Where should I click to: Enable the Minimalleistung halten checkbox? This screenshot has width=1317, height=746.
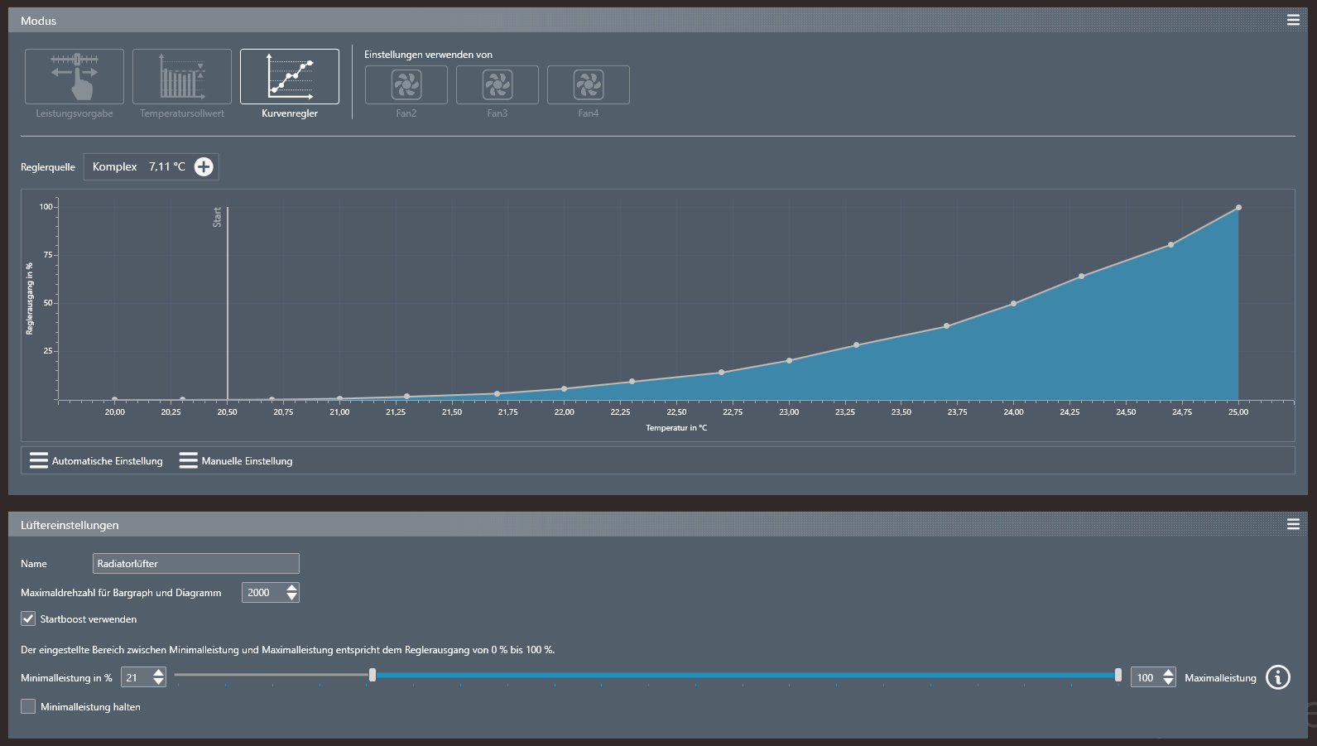[28, 706]
